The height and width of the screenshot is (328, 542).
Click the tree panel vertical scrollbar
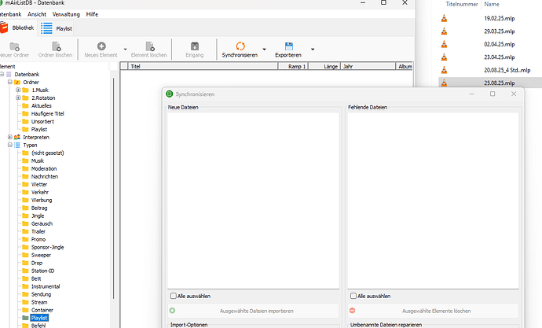[x=114, y=187]
